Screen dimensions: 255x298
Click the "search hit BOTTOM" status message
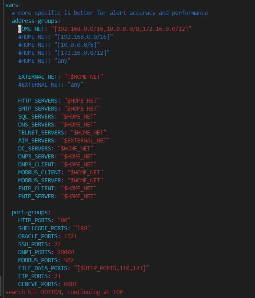point(64,292)
